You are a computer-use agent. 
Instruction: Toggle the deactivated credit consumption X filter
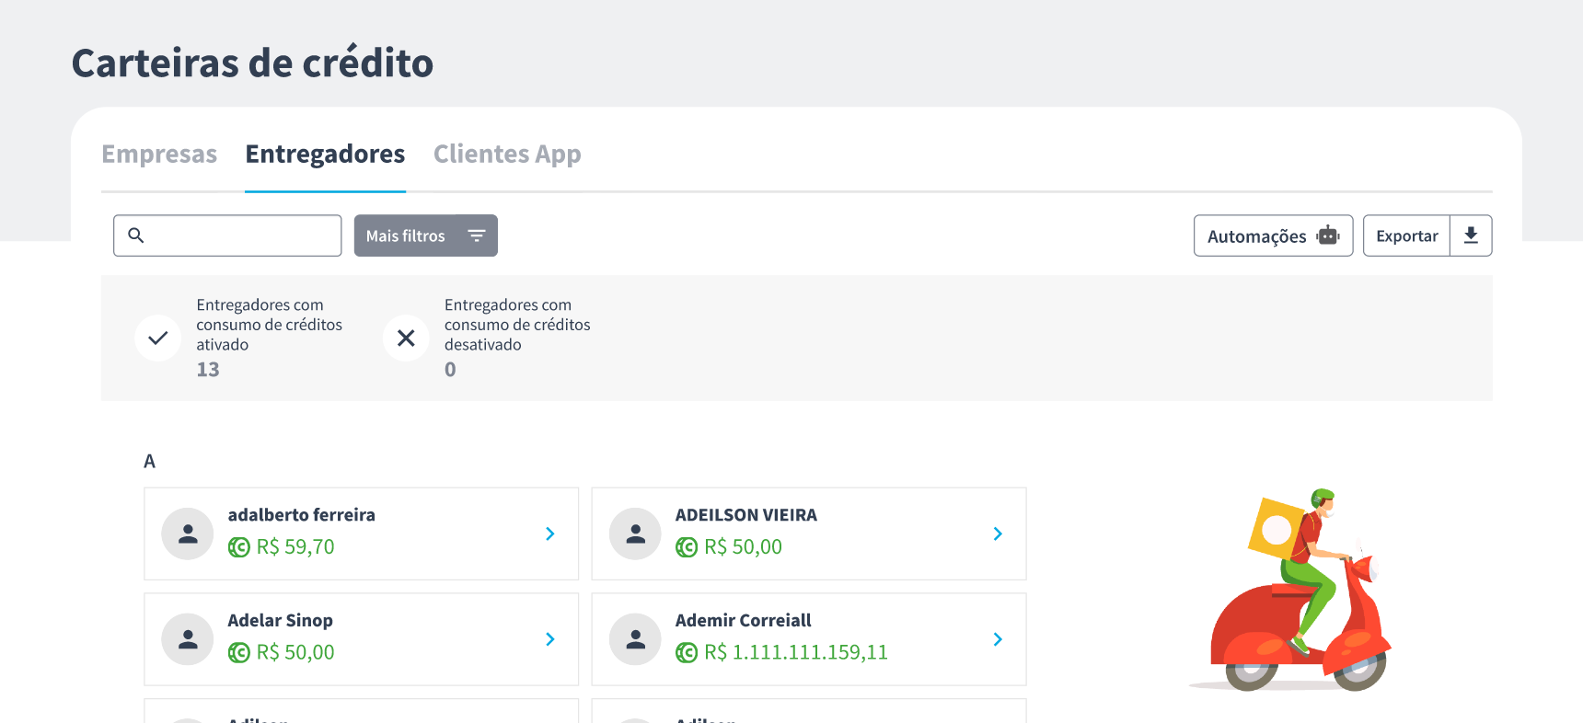click(406, 339)
